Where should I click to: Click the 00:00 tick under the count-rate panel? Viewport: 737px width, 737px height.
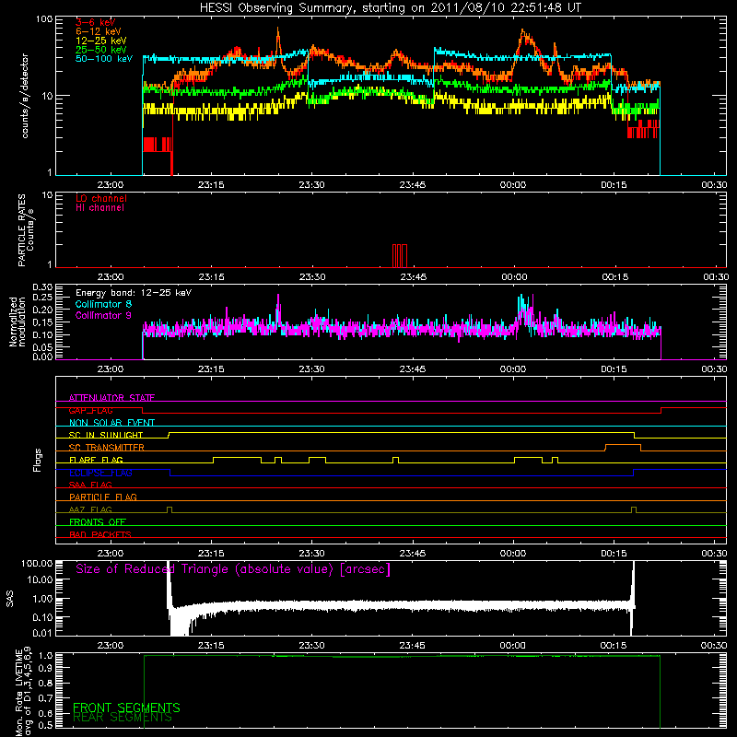[x=513, y=185]
